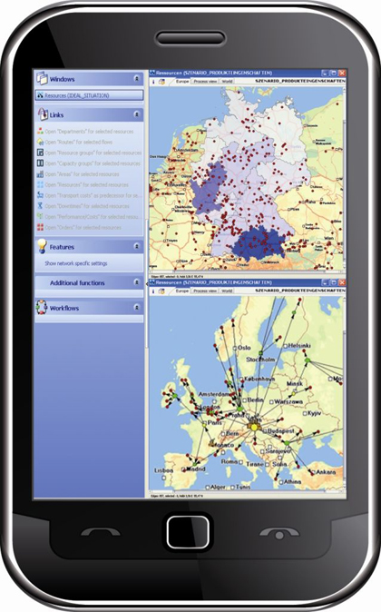
Task: Click the Features lightbulb icon
Action: (42, 246)
